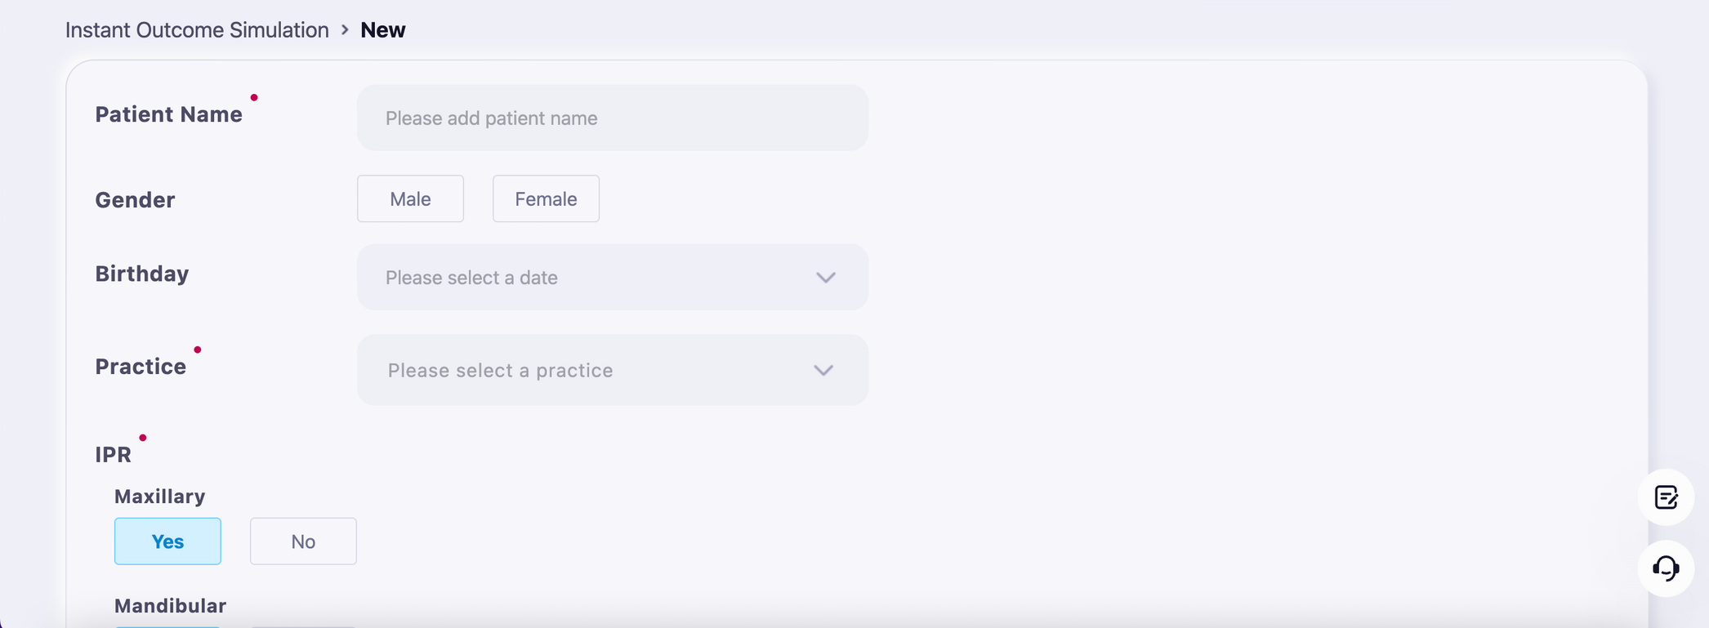The width and height of the screenshot is (1709, 628).
Task: Click the Patient Name label
Action: coord(169,114)
